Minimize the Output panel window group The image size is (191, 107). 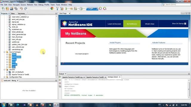pyautogui.click(x=189, y=74)
